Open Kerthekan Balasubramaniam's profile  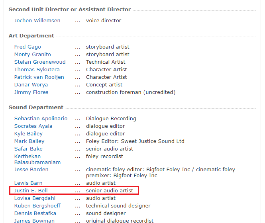click(x=37, y=159)
